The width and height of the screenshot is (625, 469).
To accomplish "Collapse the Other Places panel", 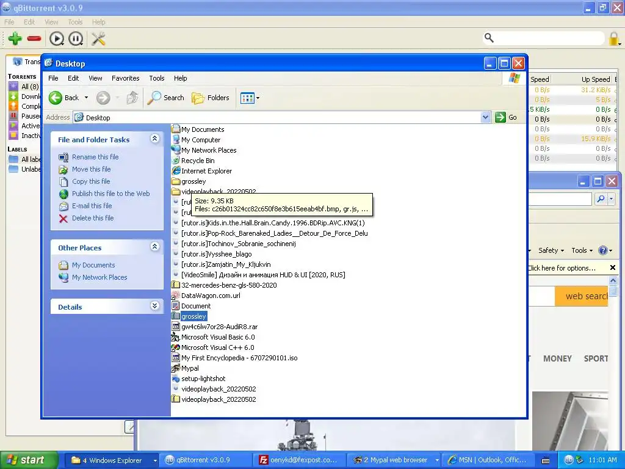I will [x=154, y=247].
